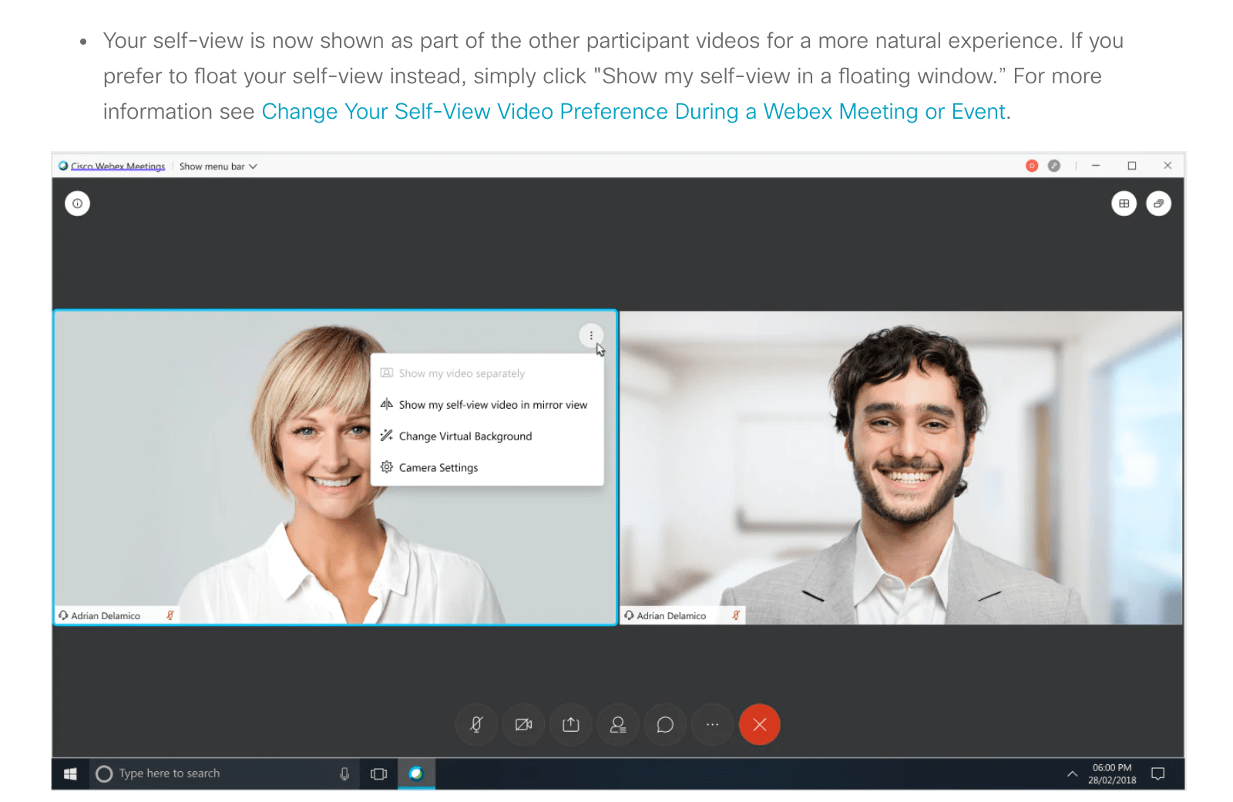Start your video with the camera icon
This screenshot has height=802, width=1233.
pos(523,725)
